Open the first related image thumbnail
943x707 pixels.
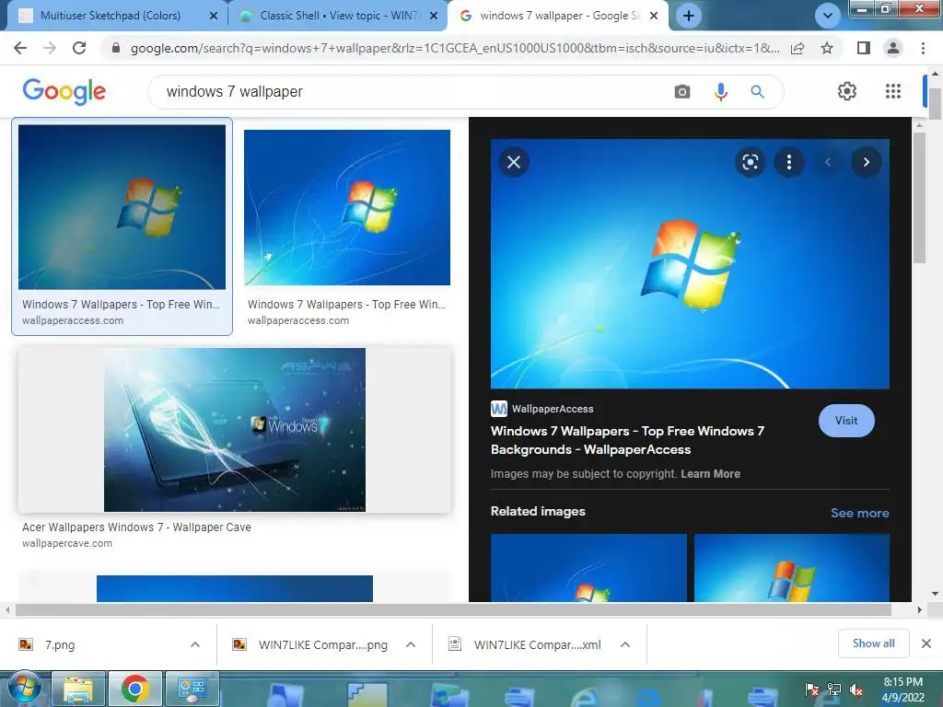pos(588,567)
